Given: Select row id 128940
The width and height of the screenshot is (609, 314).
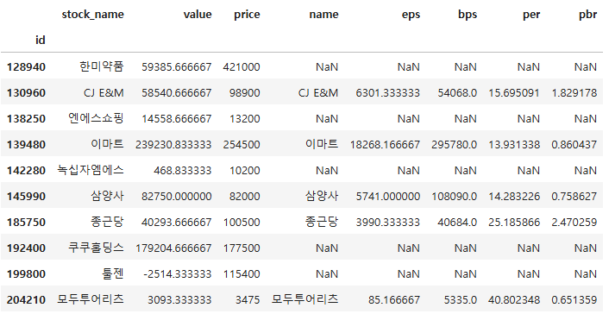Looking at the screenshot, I should point(26,66).
